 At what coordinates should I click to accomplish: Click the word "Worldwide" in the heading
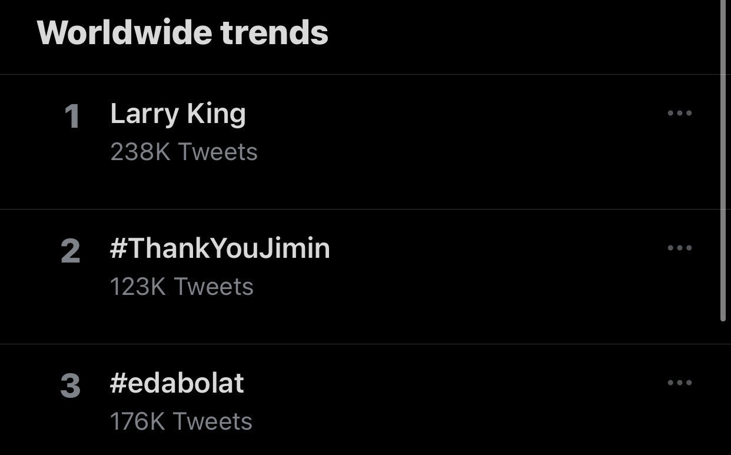[x=125, y=32]
